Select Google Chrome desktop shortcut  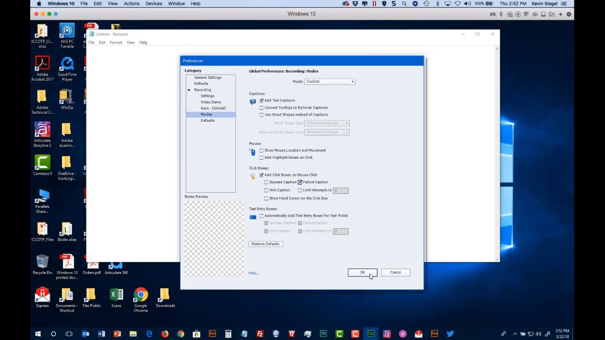(140, 300)
